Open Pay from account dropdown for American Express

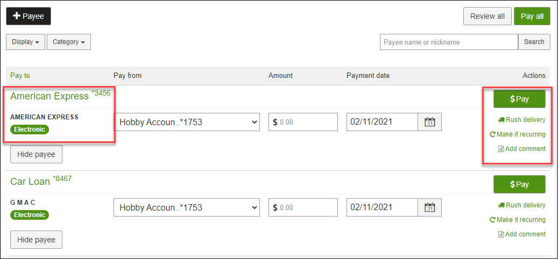coord(187,122)
